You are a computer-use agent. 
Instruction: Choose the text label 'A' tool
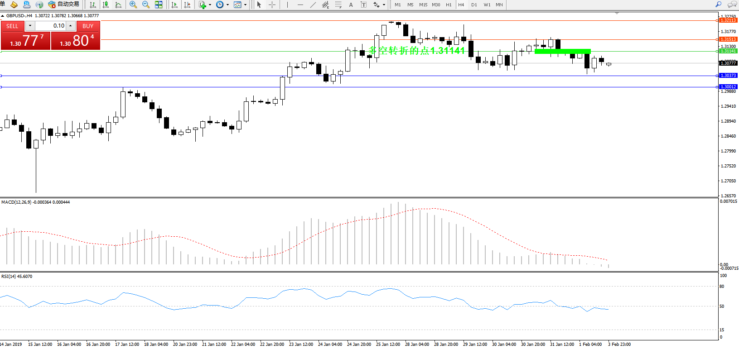(351, 5)
